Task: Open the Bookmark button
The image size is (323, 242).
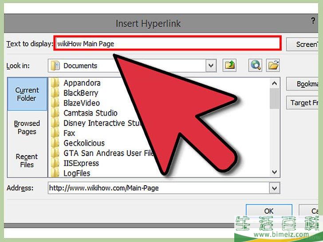Action: 302,84
